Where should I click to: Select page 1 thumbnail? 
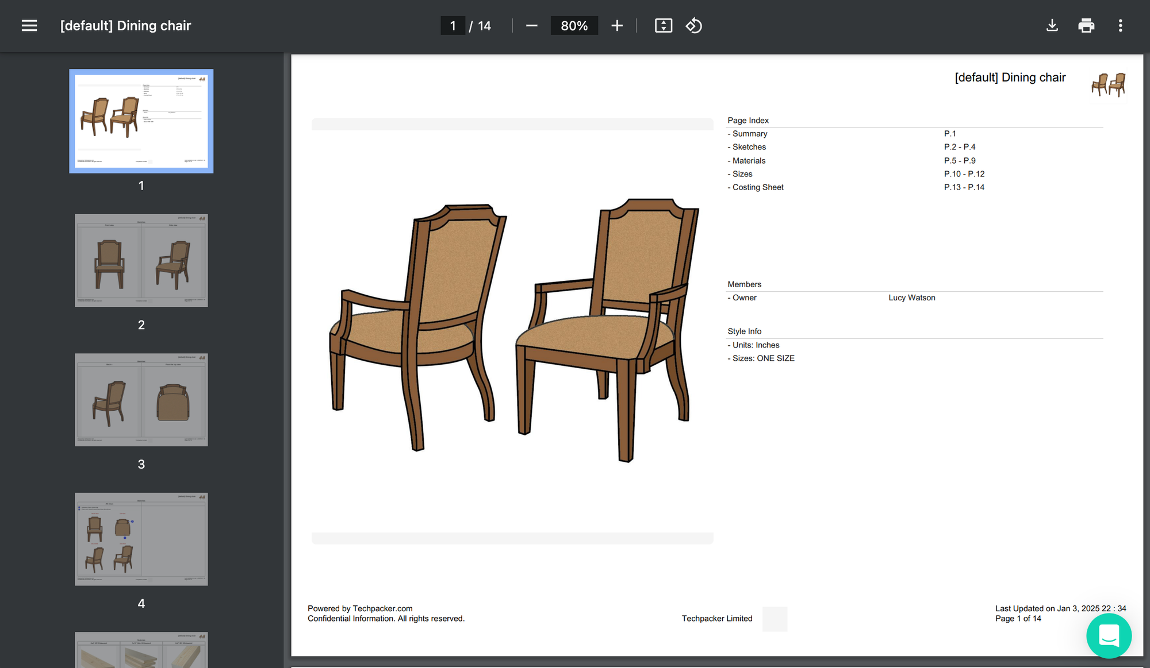[x=141, y=121]
